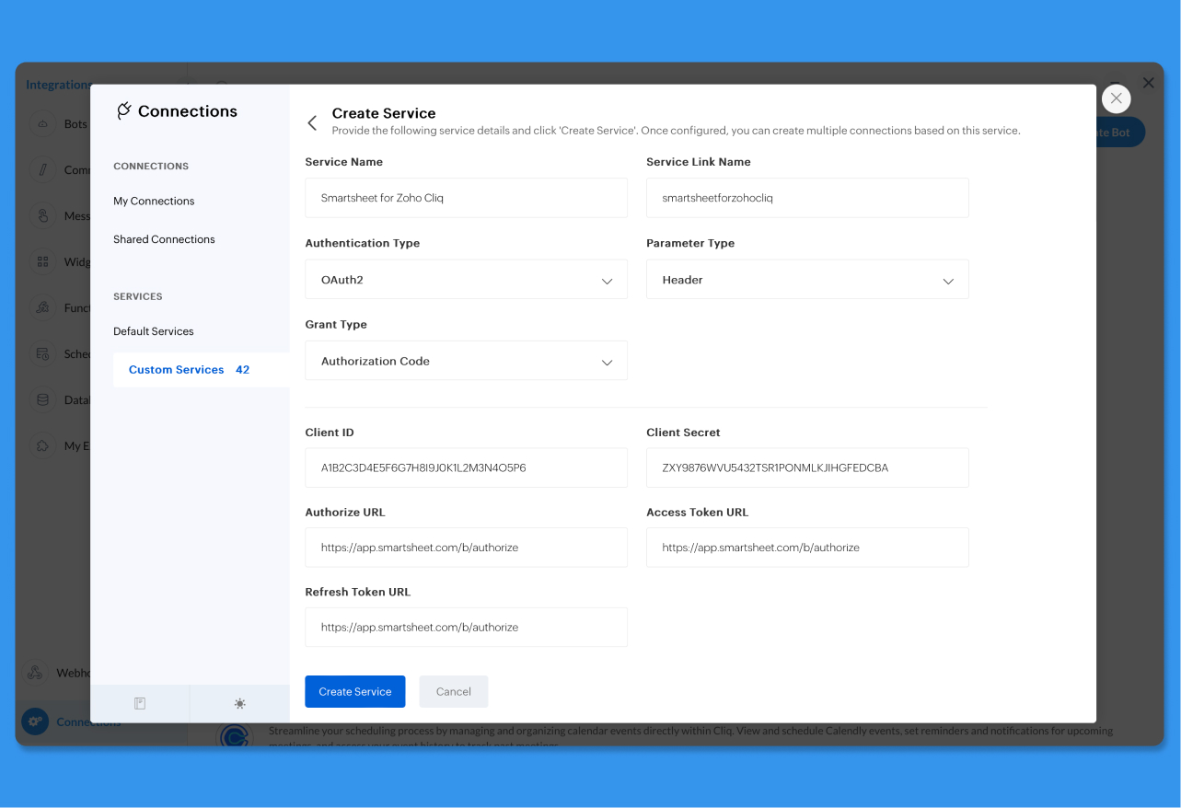Click the Webhooks icon in Integrations sidebar
1181x808 pixels.
click(x=35, y=673)
